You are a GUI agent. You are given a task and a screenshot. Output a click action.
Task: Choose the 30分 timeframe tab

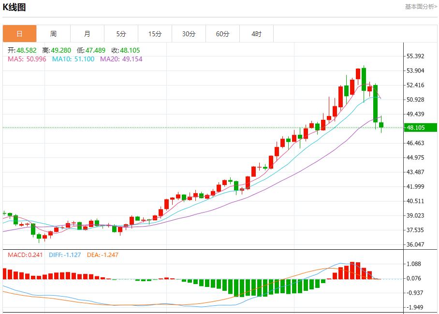tap(189, 34)
